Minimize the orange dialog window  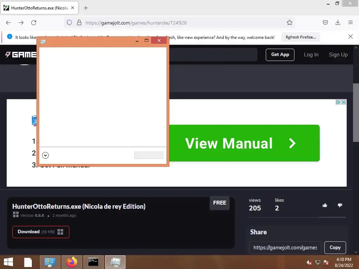pyautogui.click(x=137, y=41)
